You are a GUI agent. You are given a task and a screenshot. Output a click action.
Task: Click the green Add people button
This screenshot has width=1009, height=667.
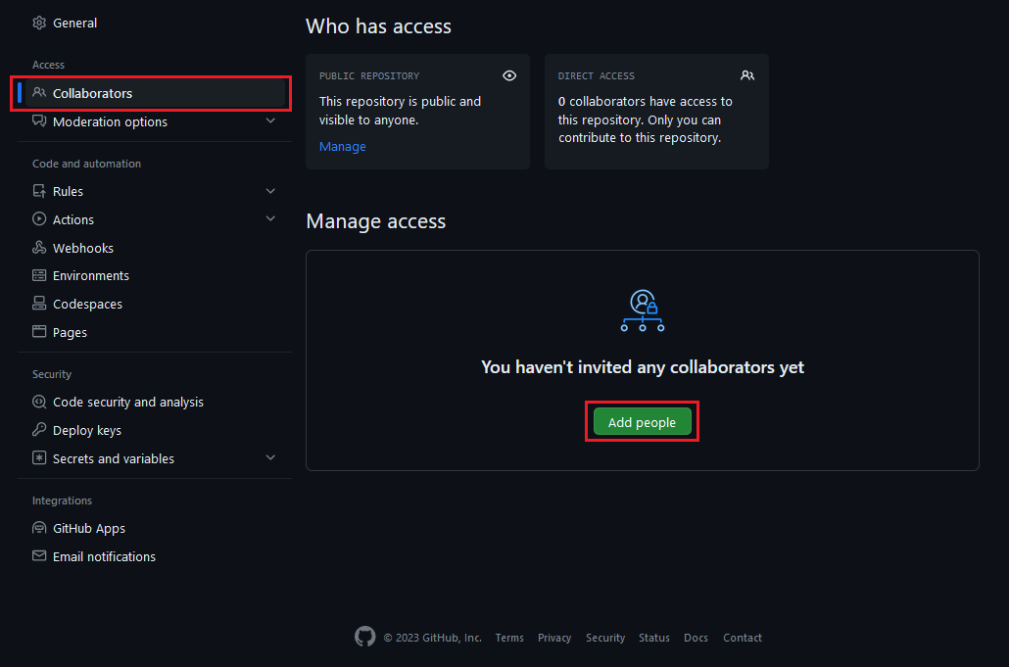(x=643, y=422)
